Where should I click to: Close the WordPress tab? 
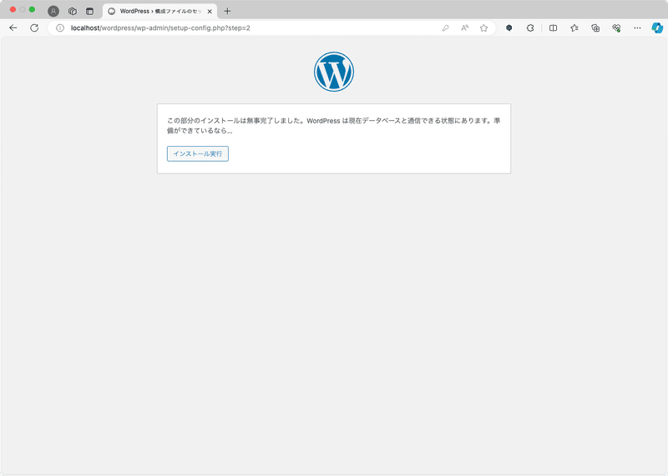pyautogui.click(x=210, y=12)
